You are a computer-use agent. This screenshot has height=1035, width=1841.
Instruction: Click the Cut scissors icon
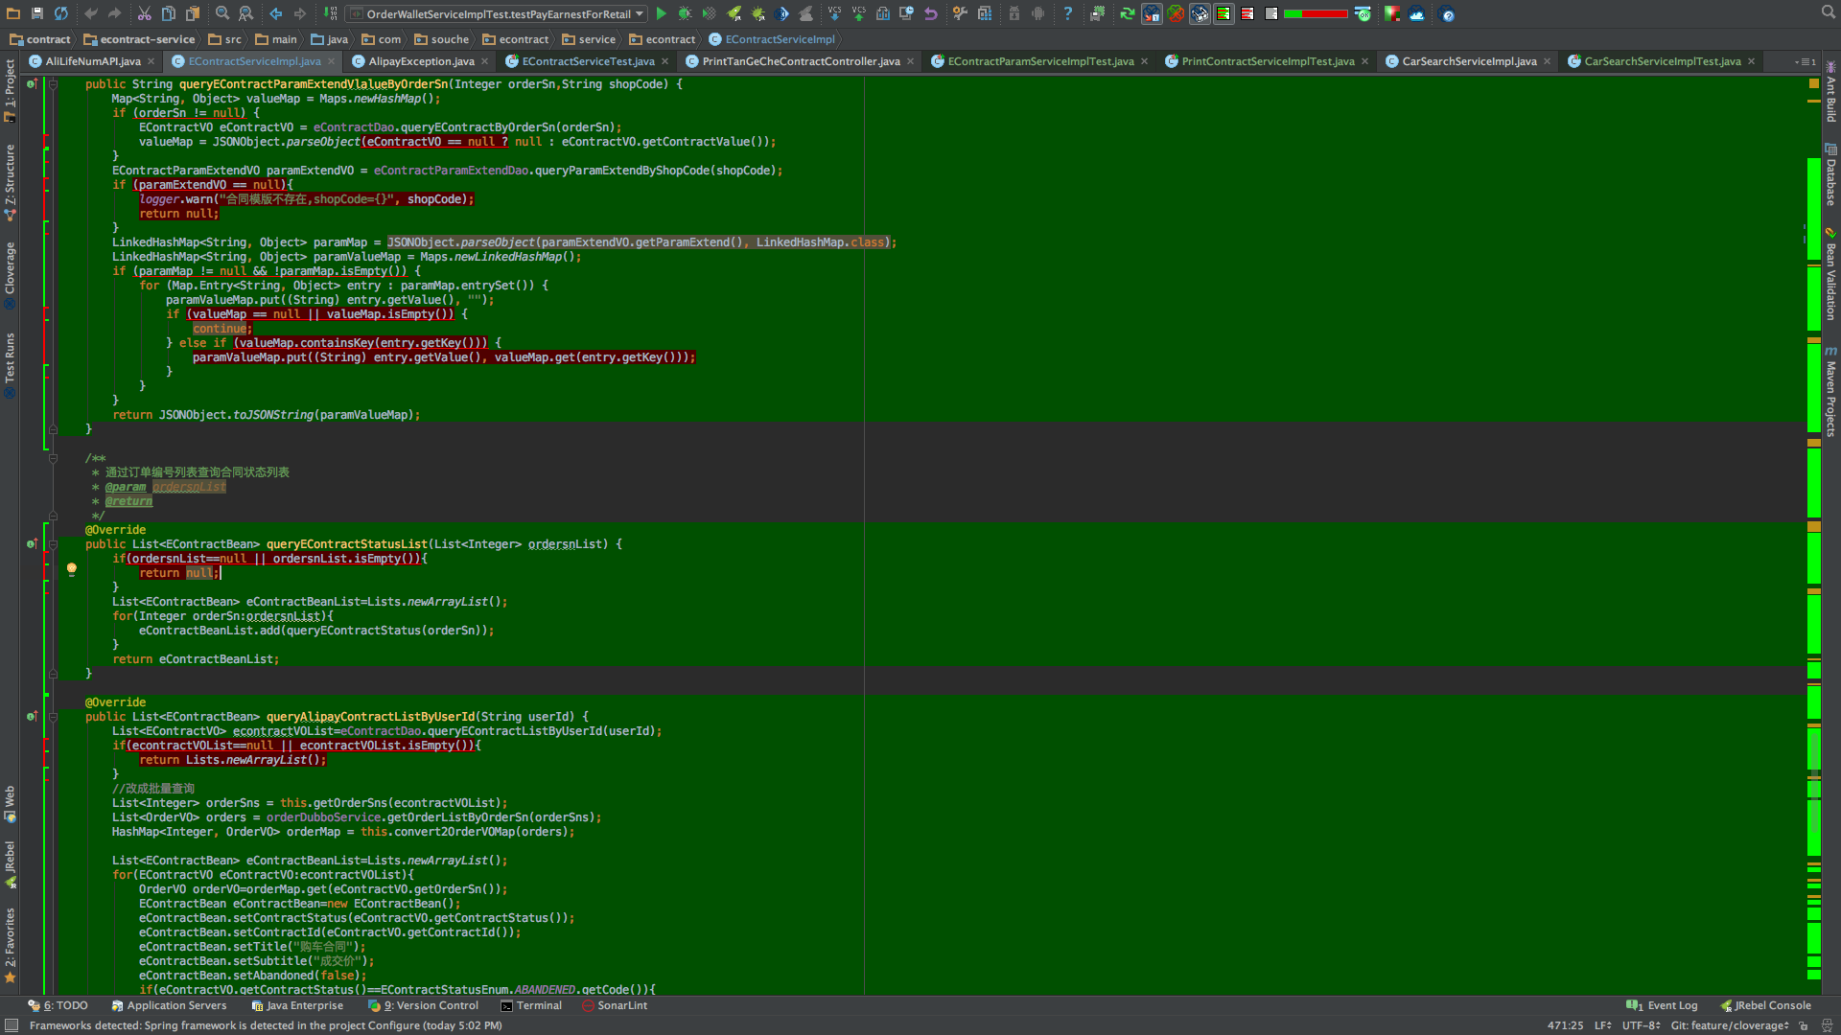pyautogui.click(x=145, y=13)
